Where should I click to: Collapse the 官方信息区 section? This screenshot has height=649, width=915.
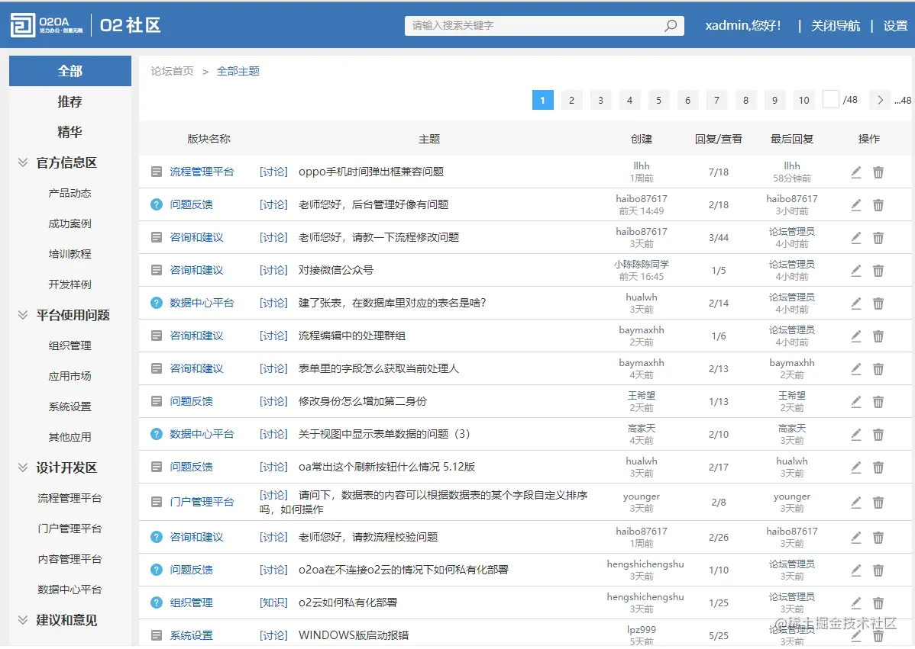23,162
